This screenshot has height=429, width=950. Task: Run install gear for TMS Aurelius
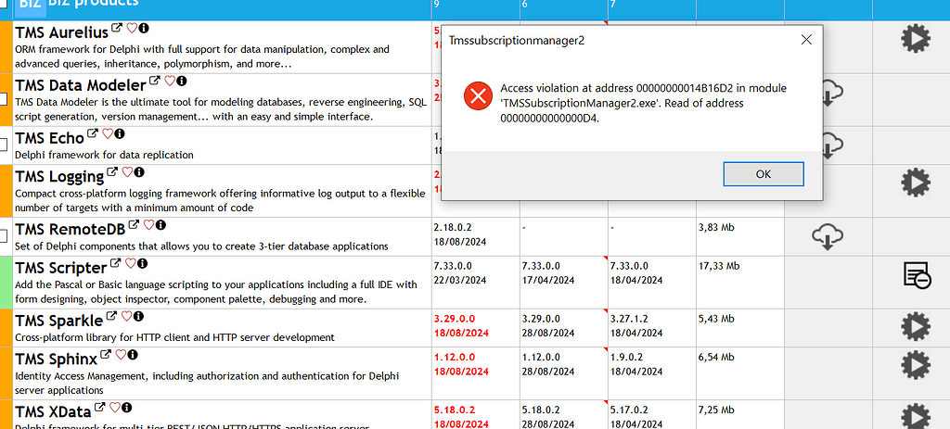pyautogui.click(x=916, y=39)
